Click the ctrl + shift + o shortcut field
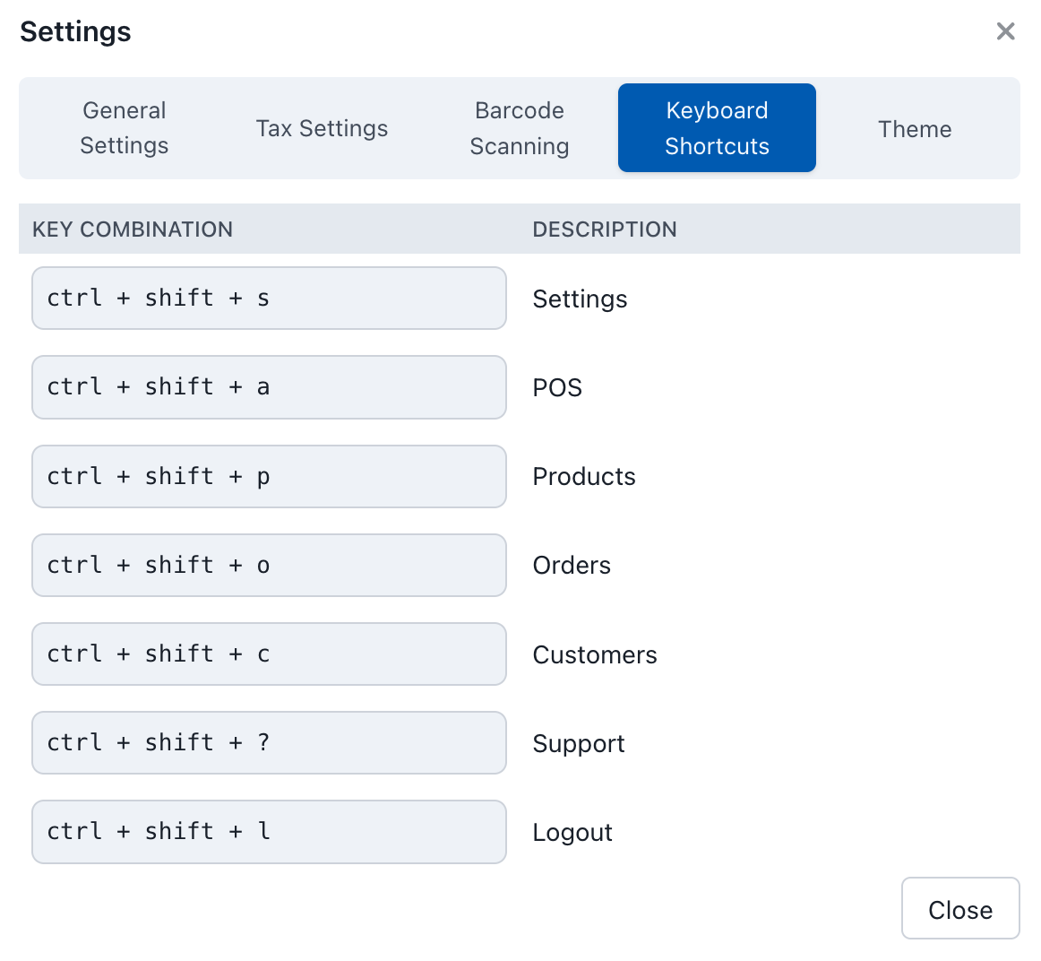Screen dimensions: 1041x961 (x=269, y=565)
